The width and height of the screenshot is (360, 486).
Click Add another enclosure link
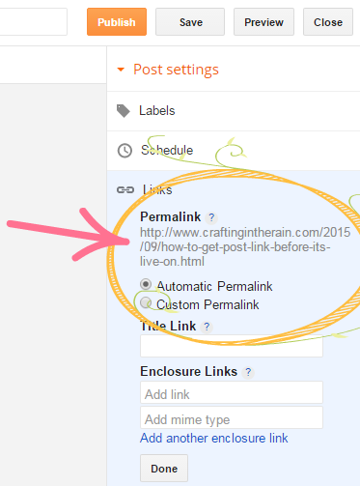click(x=214, y=438)
